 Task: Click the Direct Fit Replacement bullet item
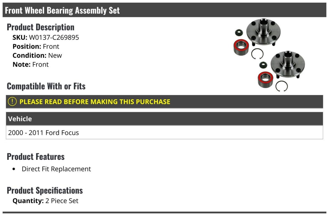56,169
